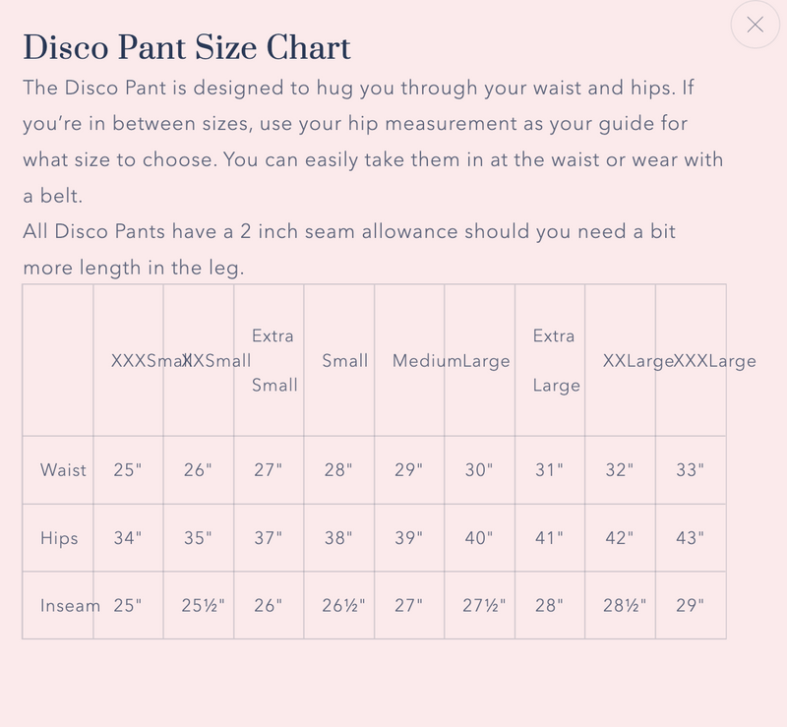Click the XXXSmall column header

coord(138,361)
